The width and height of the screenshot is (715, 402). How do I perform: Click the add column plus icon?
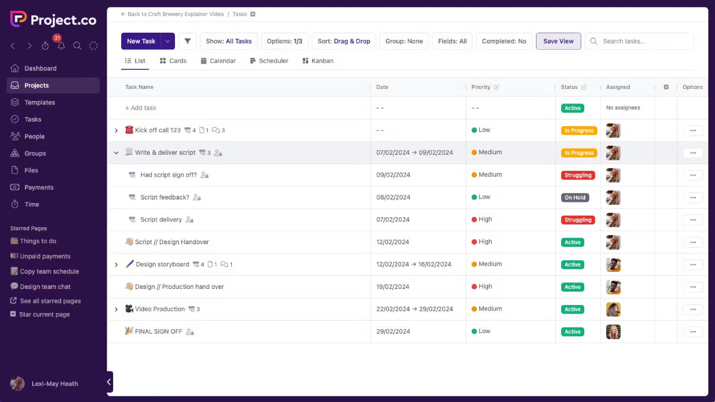pyautogui.click(x=666, y=87)
